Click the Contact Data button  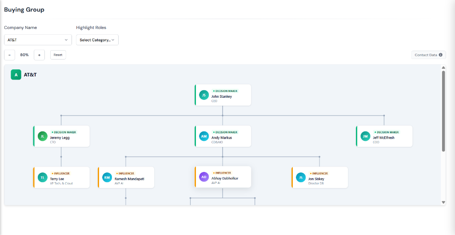click(x=429, y=55)
